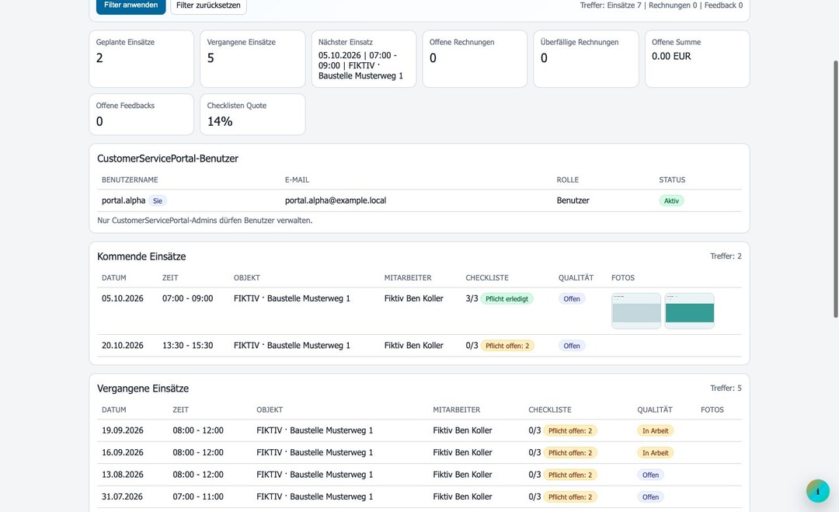Screen dimensions: 839x512
Task: Click the time 13:30 - 15:30
Action: tap(188, 346)
